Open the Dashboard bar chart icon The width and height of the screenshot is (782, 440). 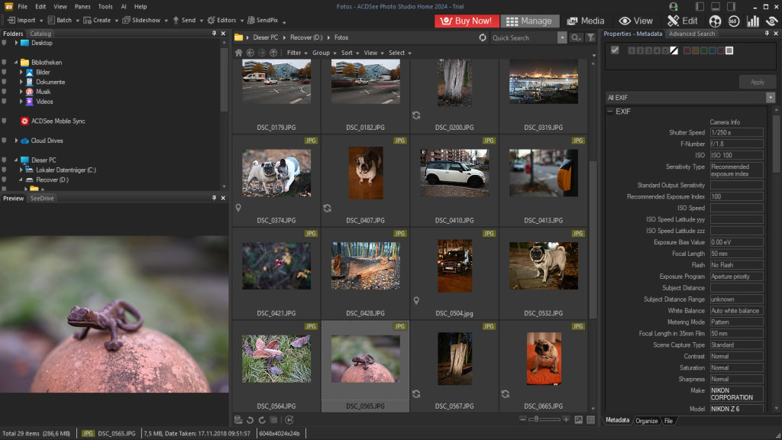click(x=753, y=21)
